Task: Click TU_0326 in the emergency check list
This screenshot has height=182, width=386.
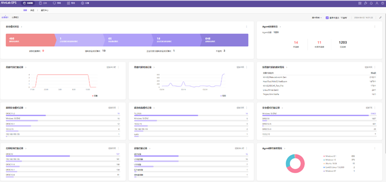Action: (x=138, y=114)
